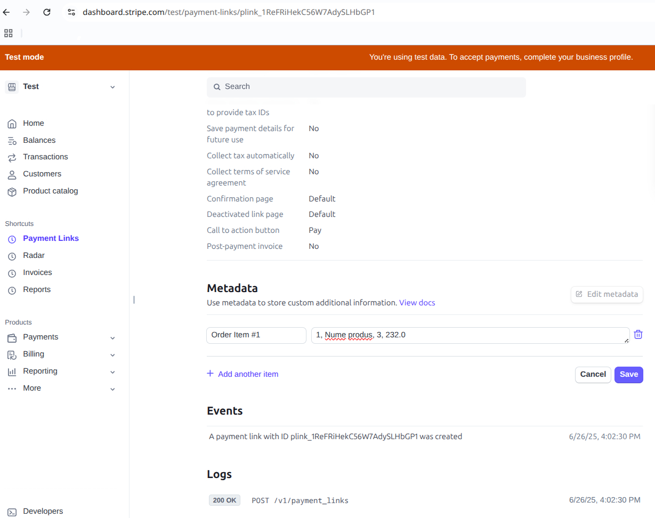Click the Reports shortcut icon

click(x=12, y=289)
